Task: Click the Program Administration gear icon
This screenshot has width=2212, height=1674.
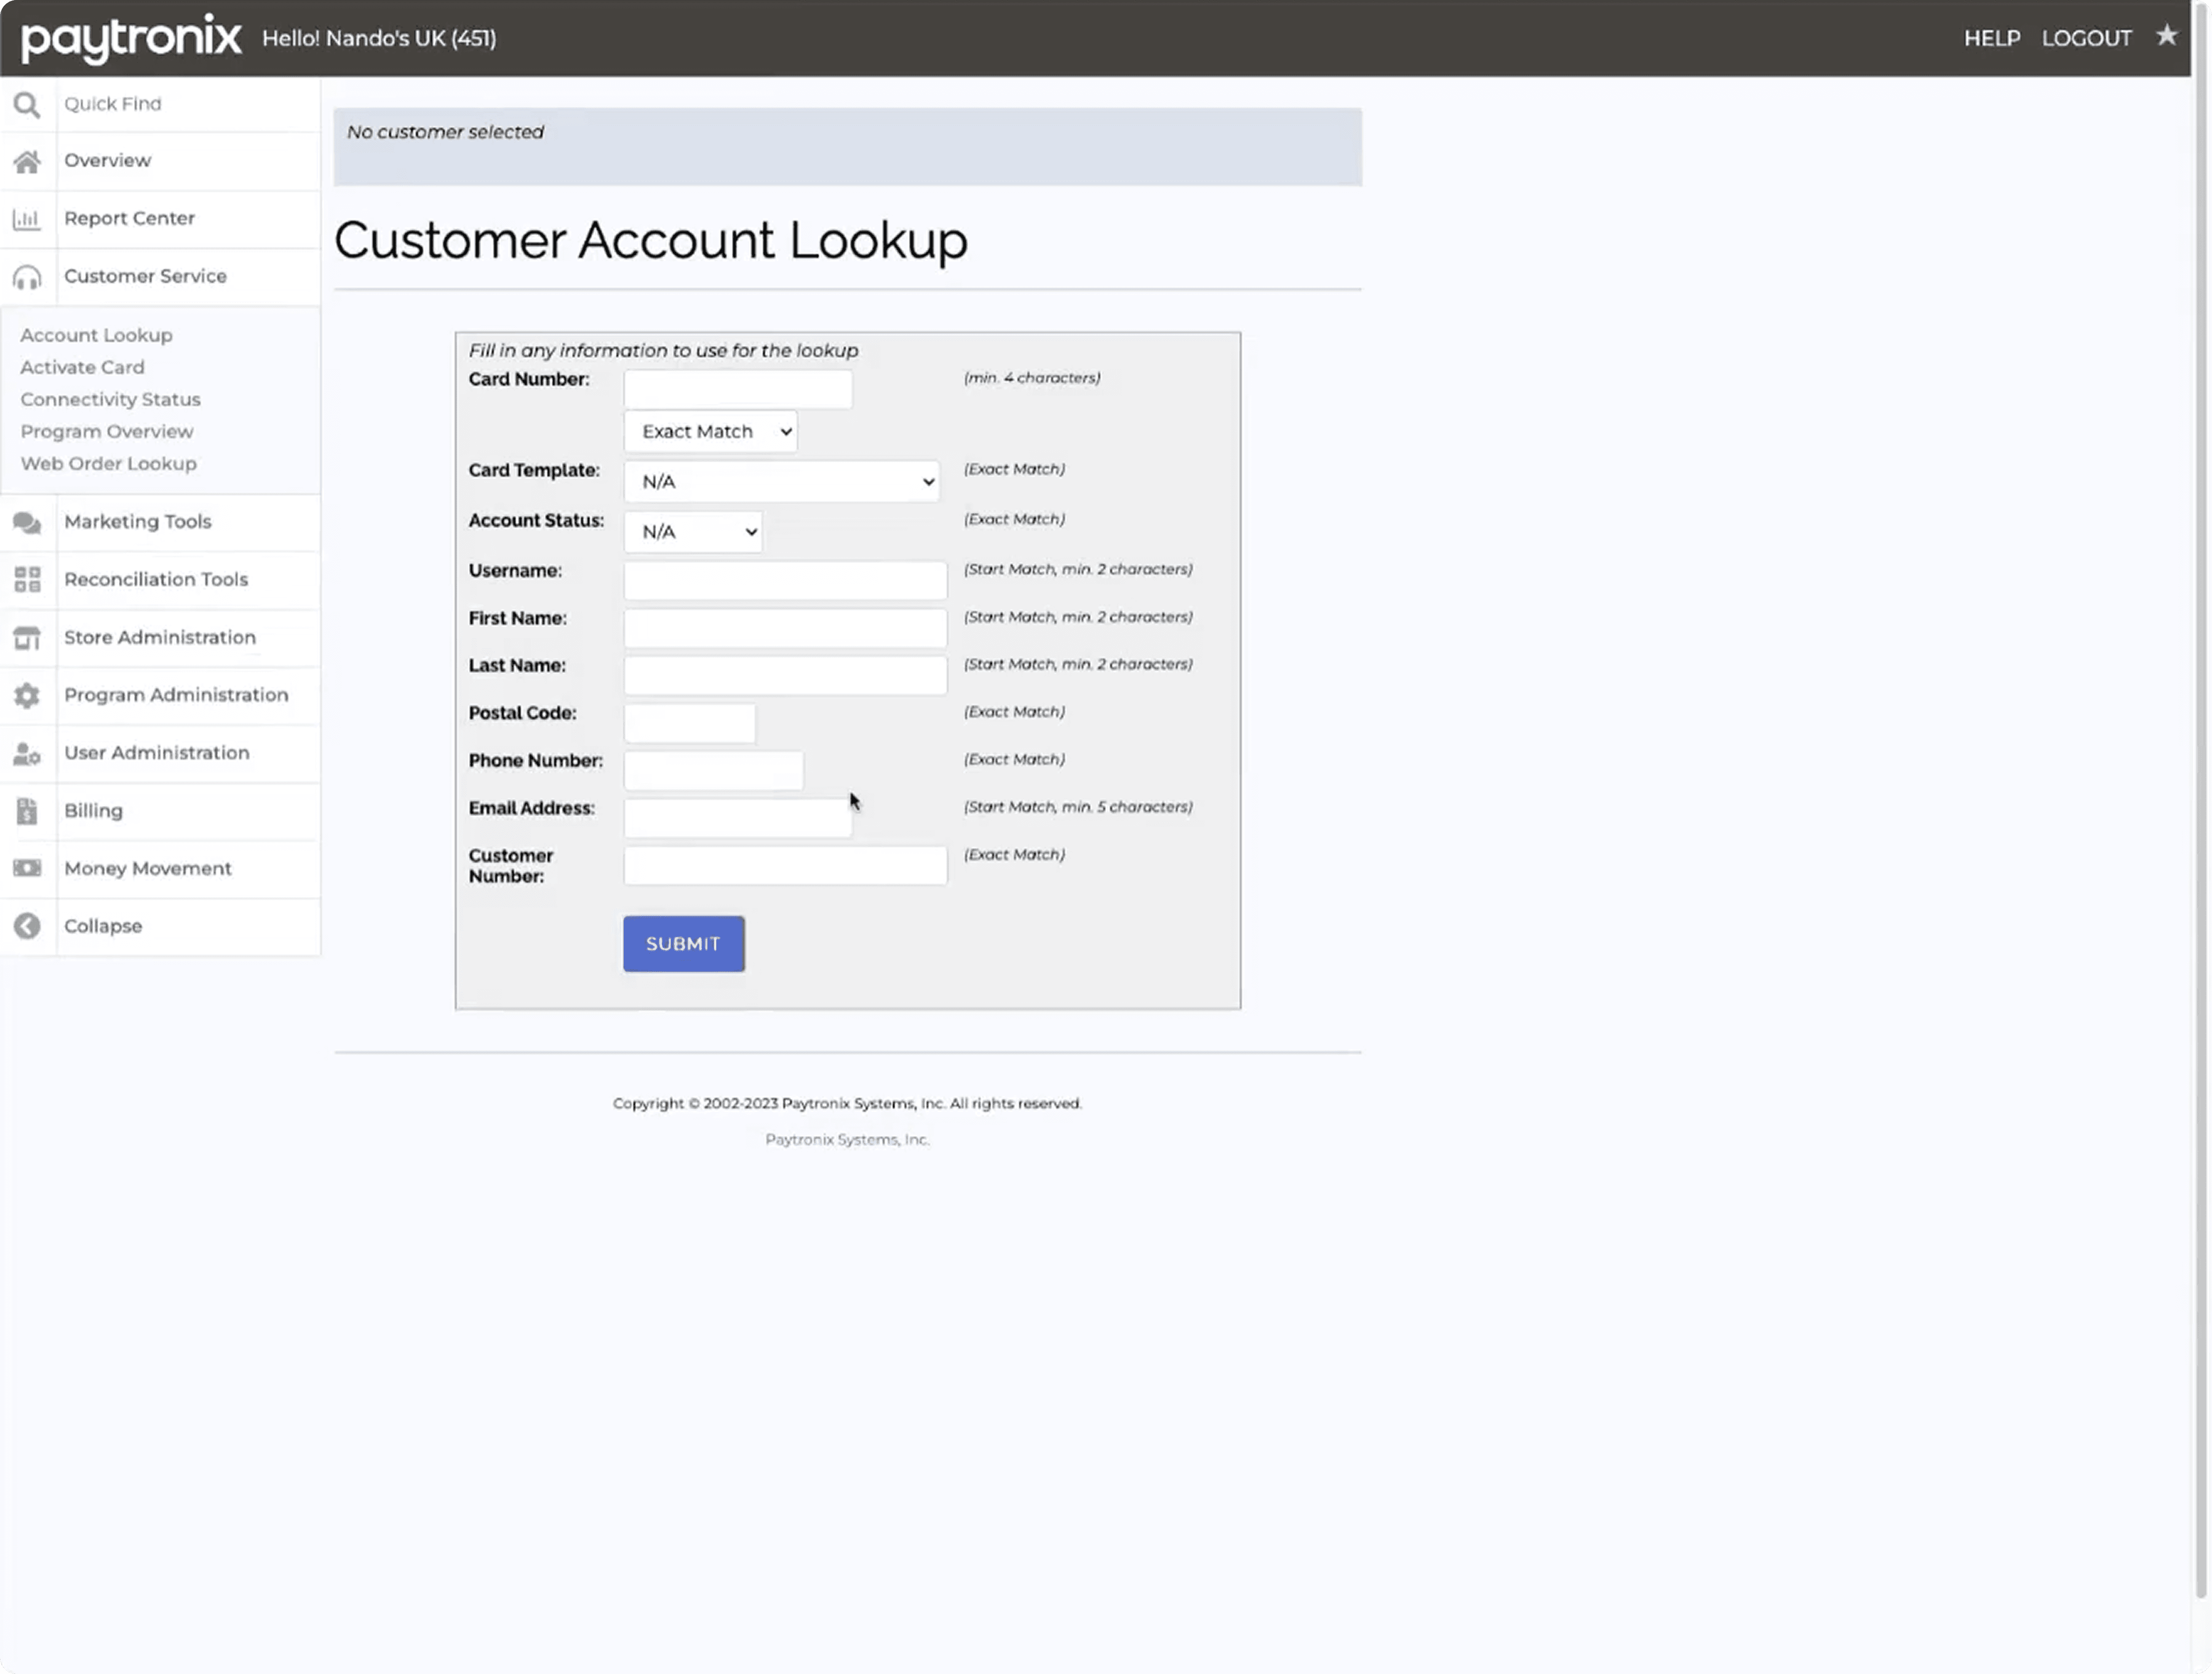Action: [x=27, y=696]
